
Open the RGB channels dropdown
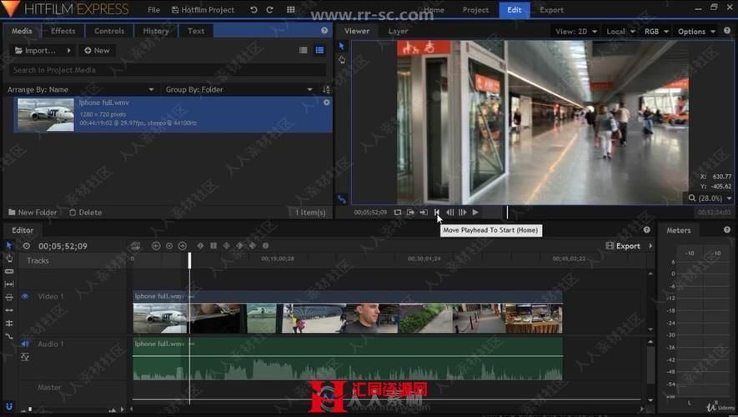coord(656,32)
